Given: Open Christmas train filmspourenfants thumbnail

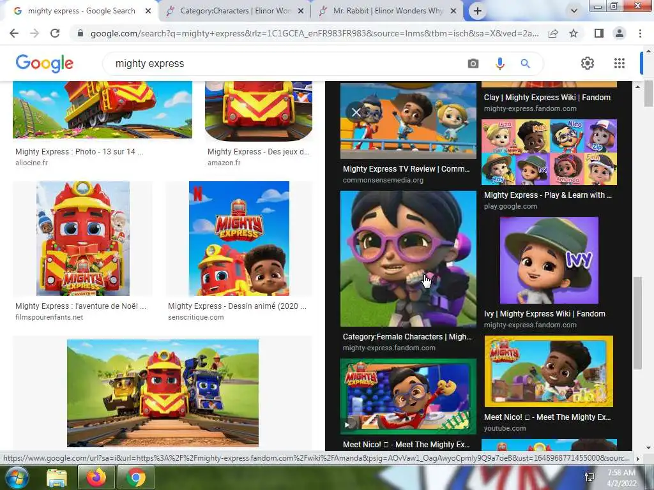Looking at the screenshot, I should [x=82, y=239].
